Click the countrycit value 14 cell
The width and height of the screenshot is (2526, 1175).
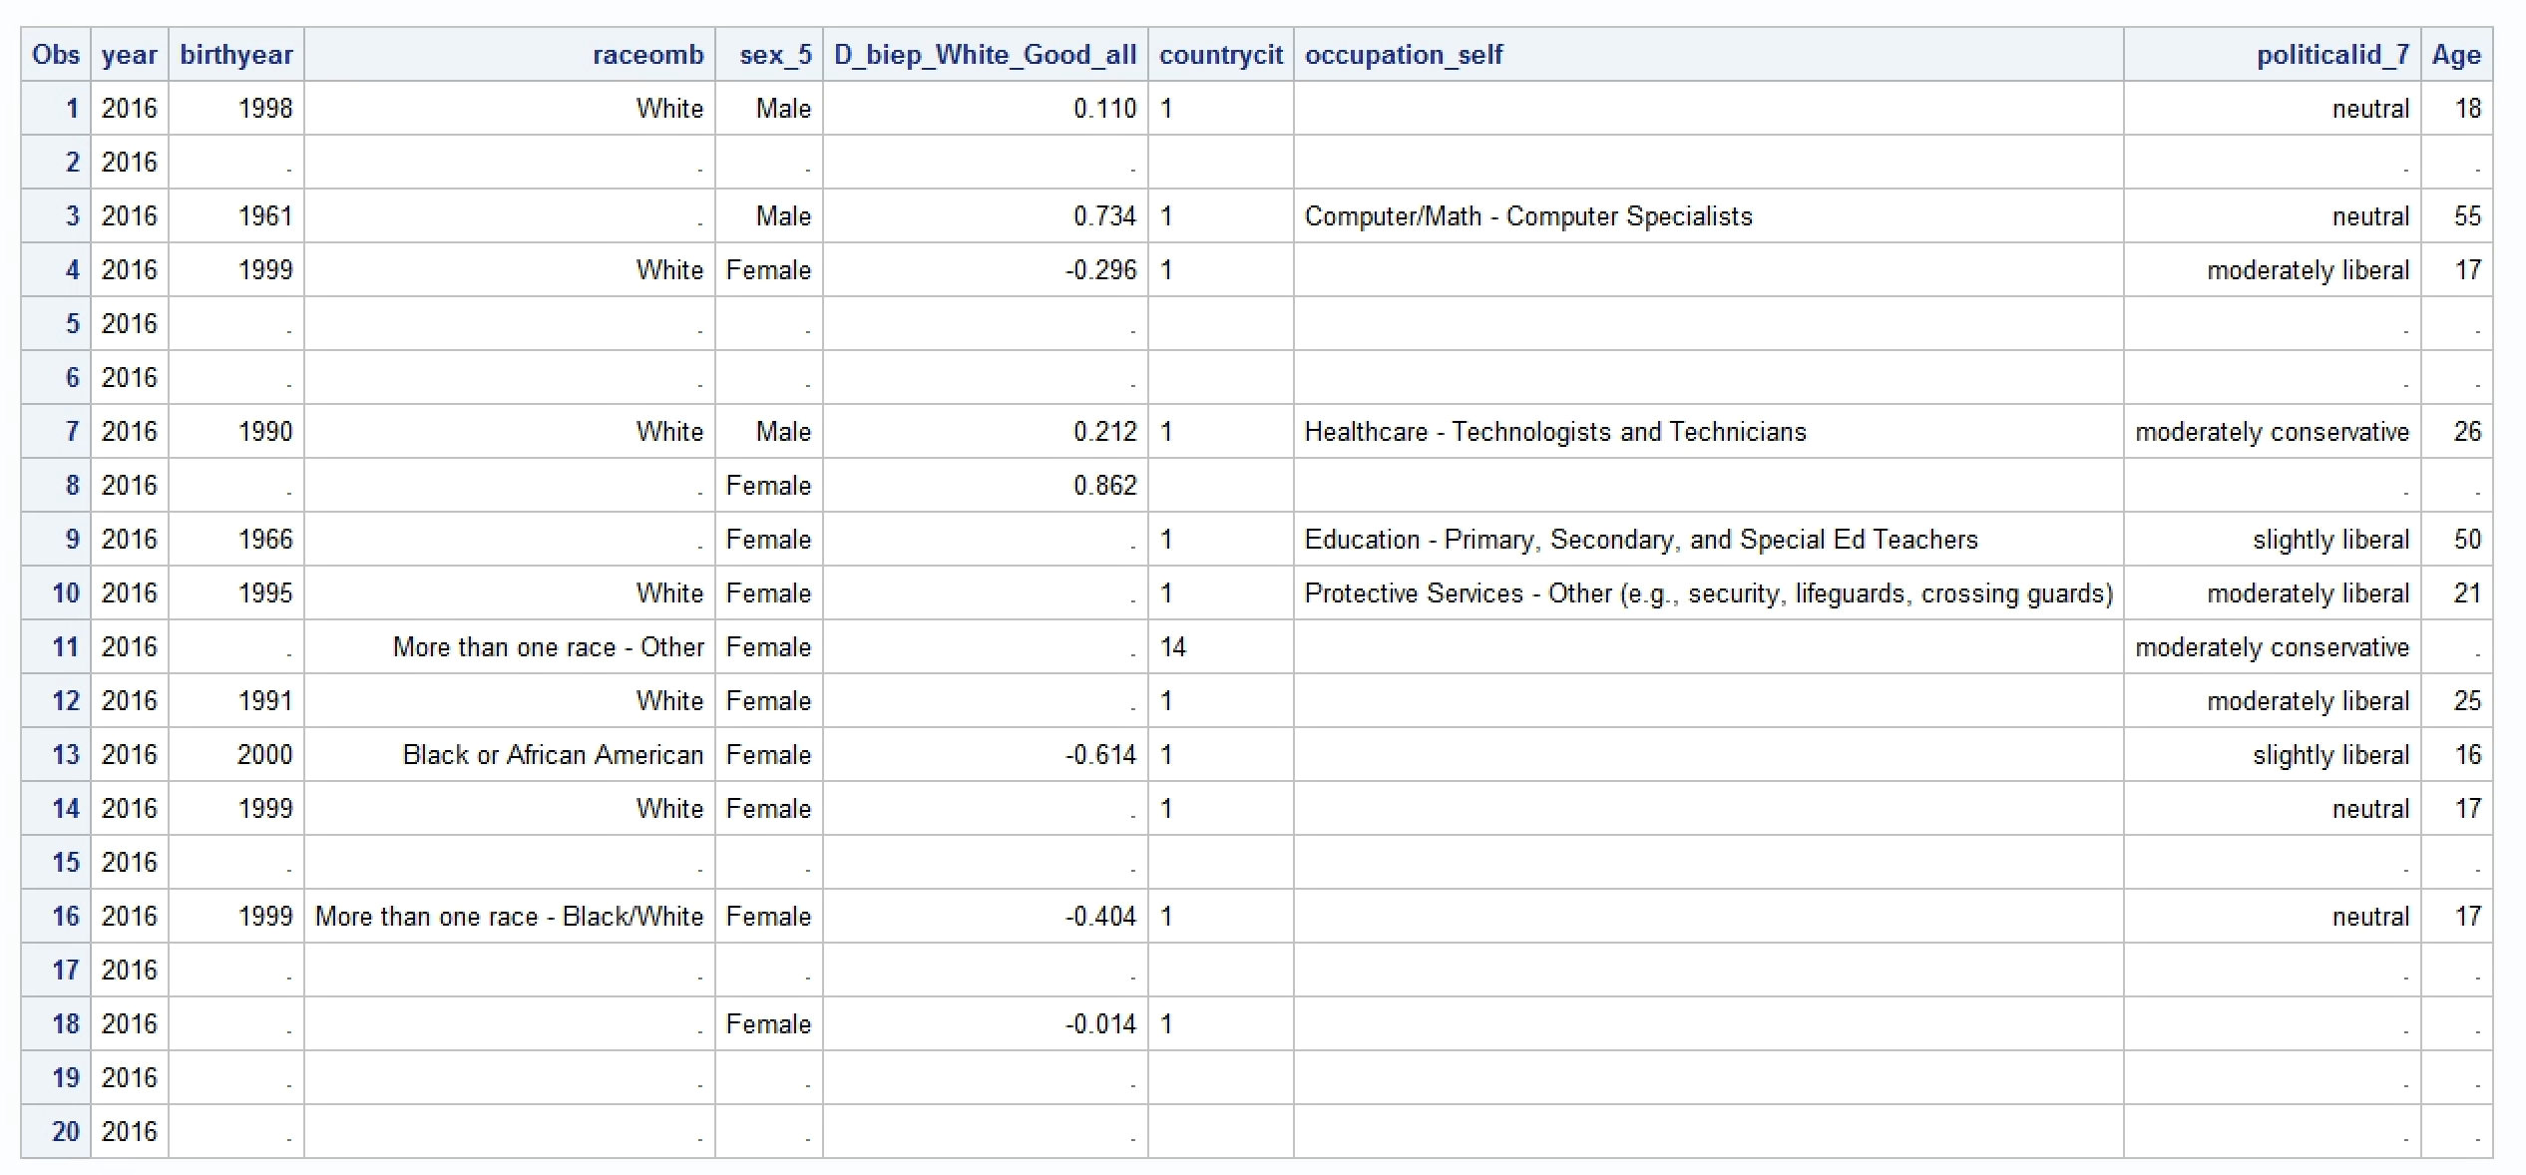pyautogui.click(x=1173, y=647)
